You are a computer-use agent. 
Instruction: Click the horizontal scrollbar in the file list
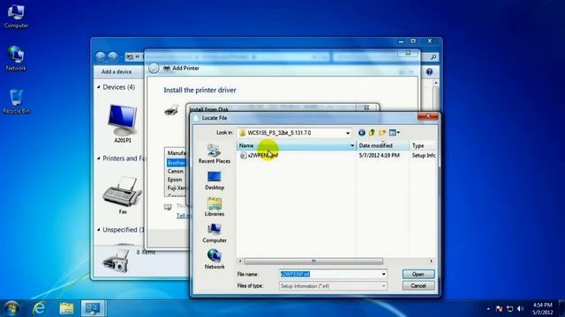[x=313, y=262]
